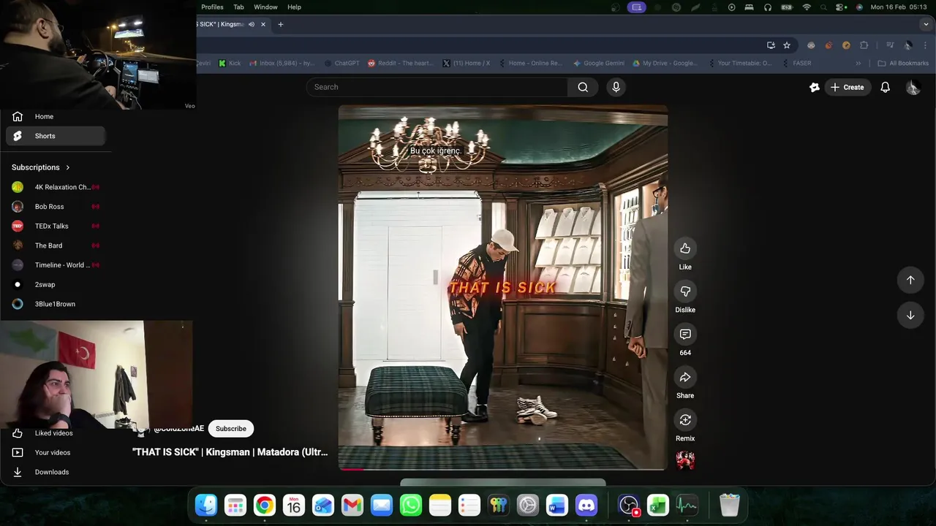
Task: Click the search magnifier button
Action: click(583, 87)
